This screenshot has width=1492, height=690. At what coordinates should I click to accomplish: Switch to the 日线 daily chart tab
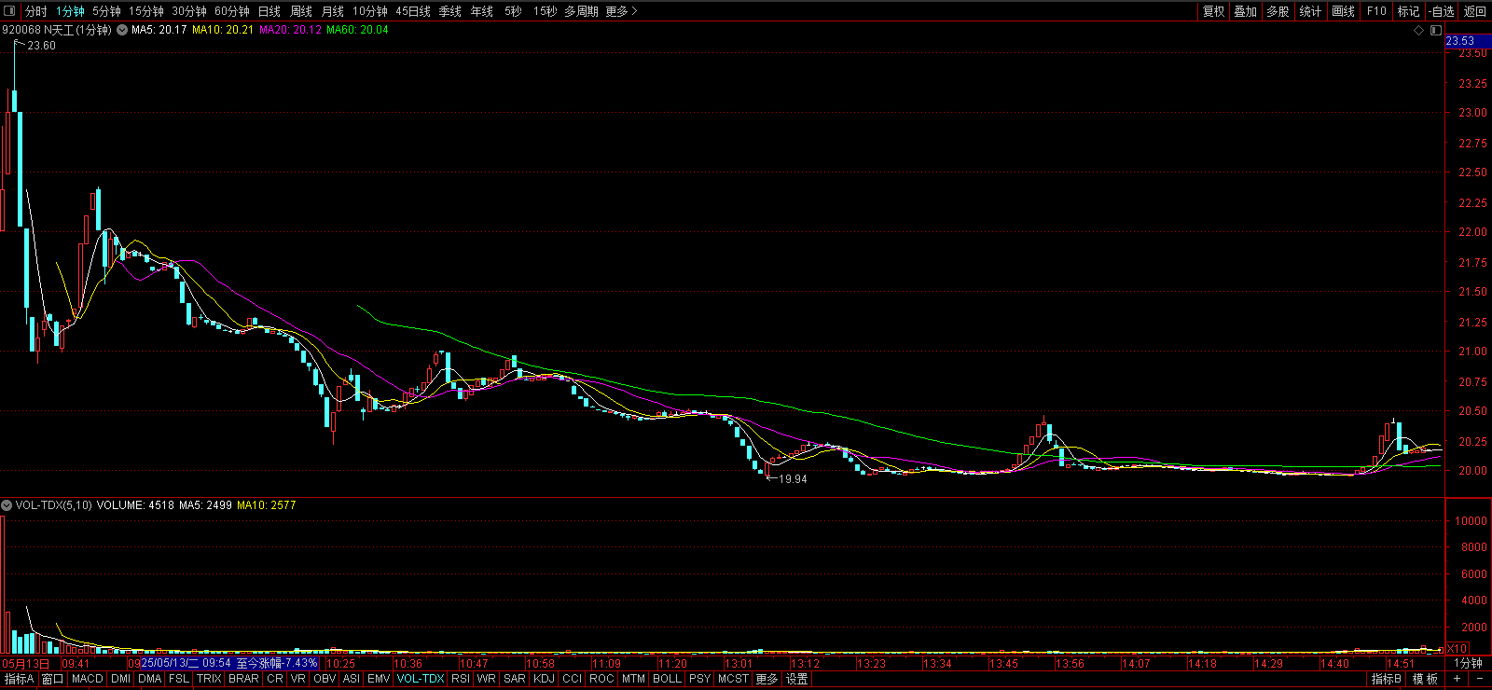click(x=269, y=11)
